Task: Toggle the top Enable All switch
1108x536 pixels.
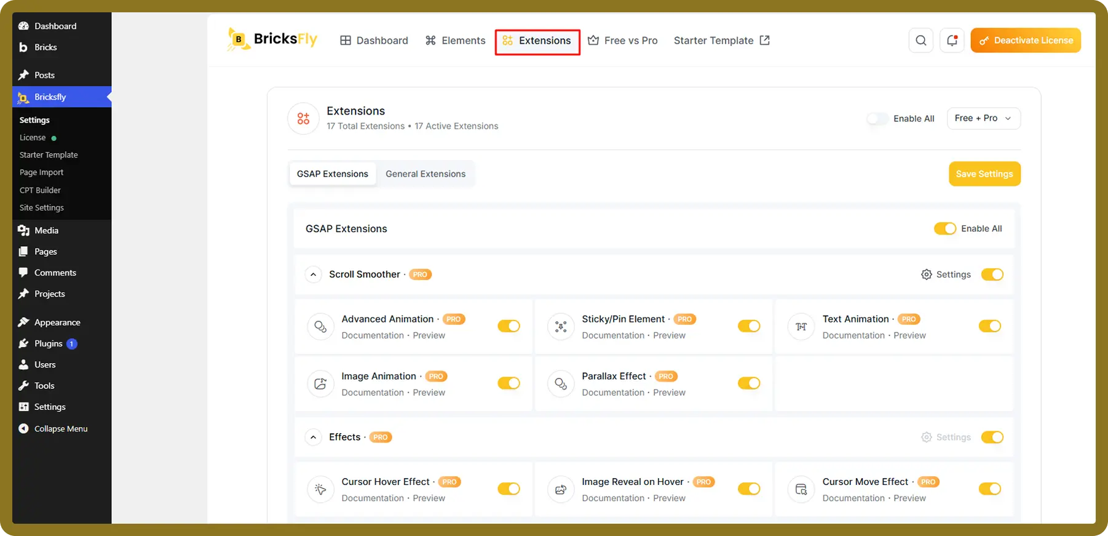Action: pyautogui.click(x=877, y=119)
